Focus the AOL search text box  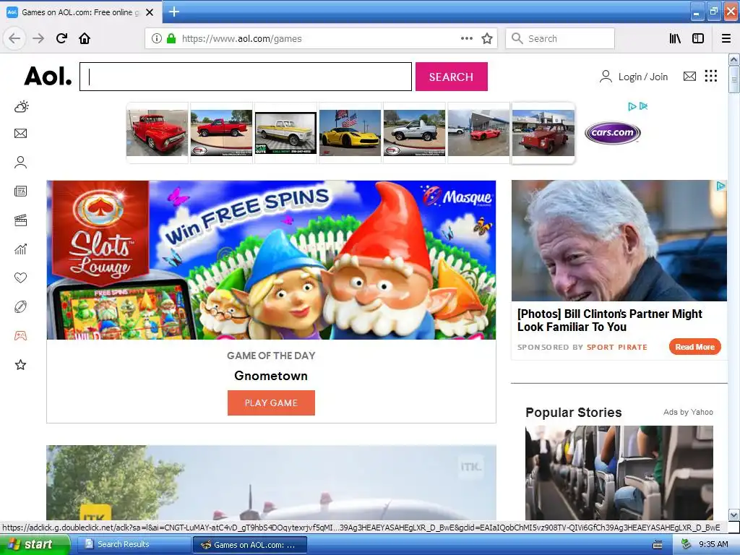pyautogui.click(x=246, y=77)
